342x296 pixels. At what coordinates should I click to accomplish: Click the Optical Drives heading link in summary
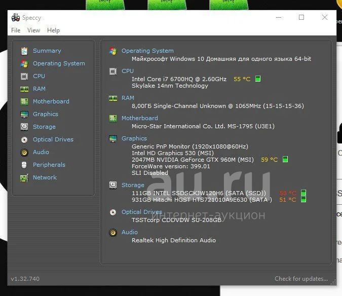pyautogui.click(x=142, y=212)
